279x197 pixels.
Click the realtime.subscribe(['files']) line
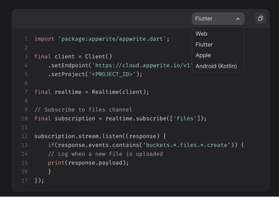click(120, 118)
